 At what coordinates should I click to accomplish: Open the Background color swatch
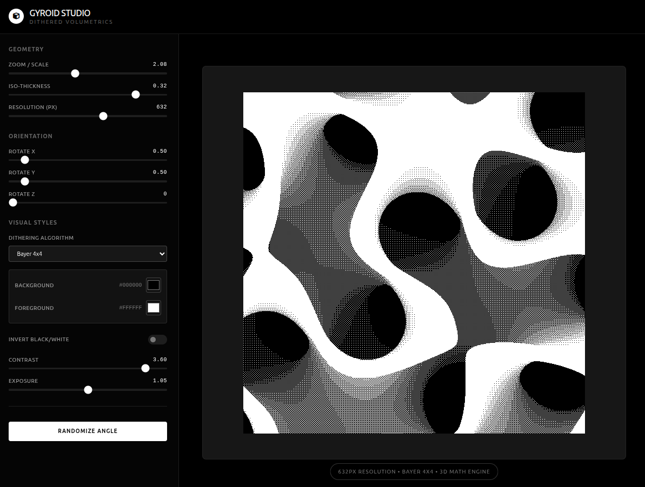coord(154,285)
